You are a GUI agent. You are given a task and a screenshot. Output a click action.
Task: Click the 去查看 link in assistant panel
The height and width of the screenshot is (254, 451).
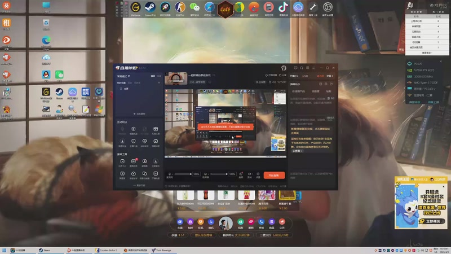(298, 151)
